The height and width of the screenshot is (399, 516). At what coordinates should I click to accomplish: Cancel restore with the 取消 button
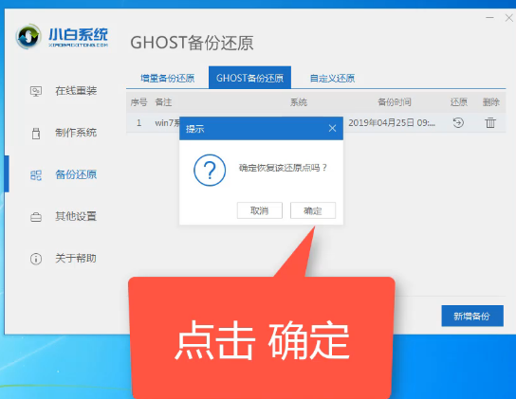click(x=260, y=210)
